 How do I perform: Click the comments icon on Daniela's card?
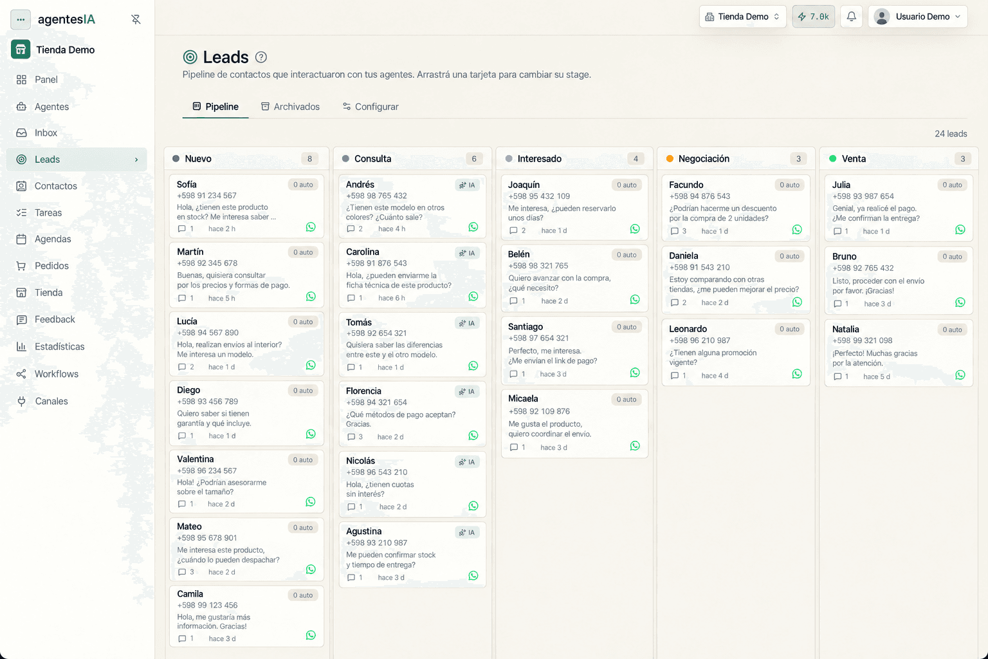point(674,302)
